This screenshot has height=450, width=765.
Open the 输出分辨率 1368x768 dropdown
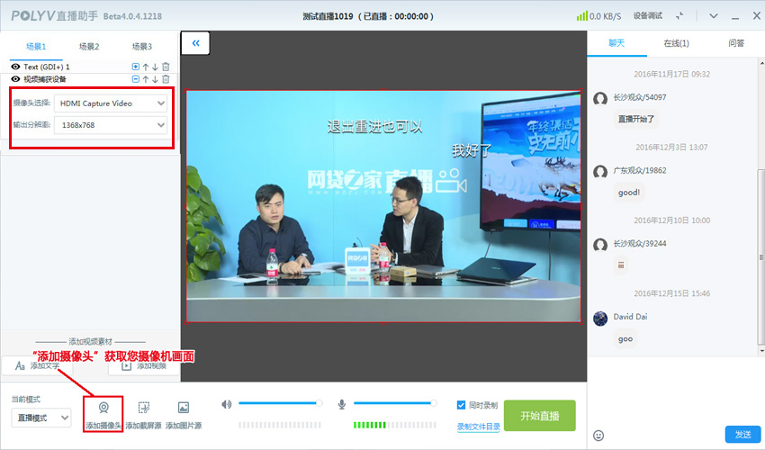pos(111,125)
